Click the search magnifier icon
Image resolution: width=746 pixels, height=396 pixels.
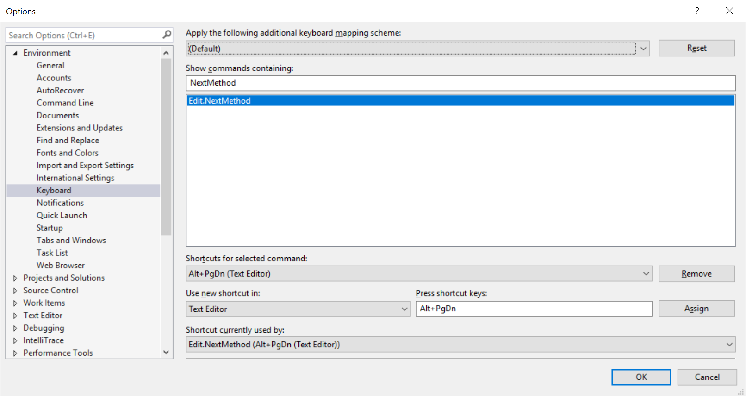pos(167,35)
